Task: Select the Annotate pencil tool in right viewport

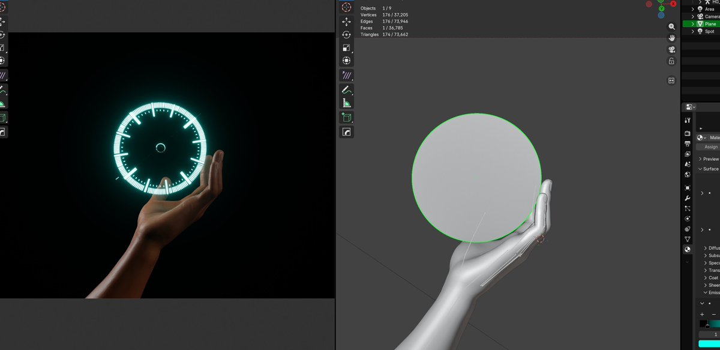Action: coord(346,90)
